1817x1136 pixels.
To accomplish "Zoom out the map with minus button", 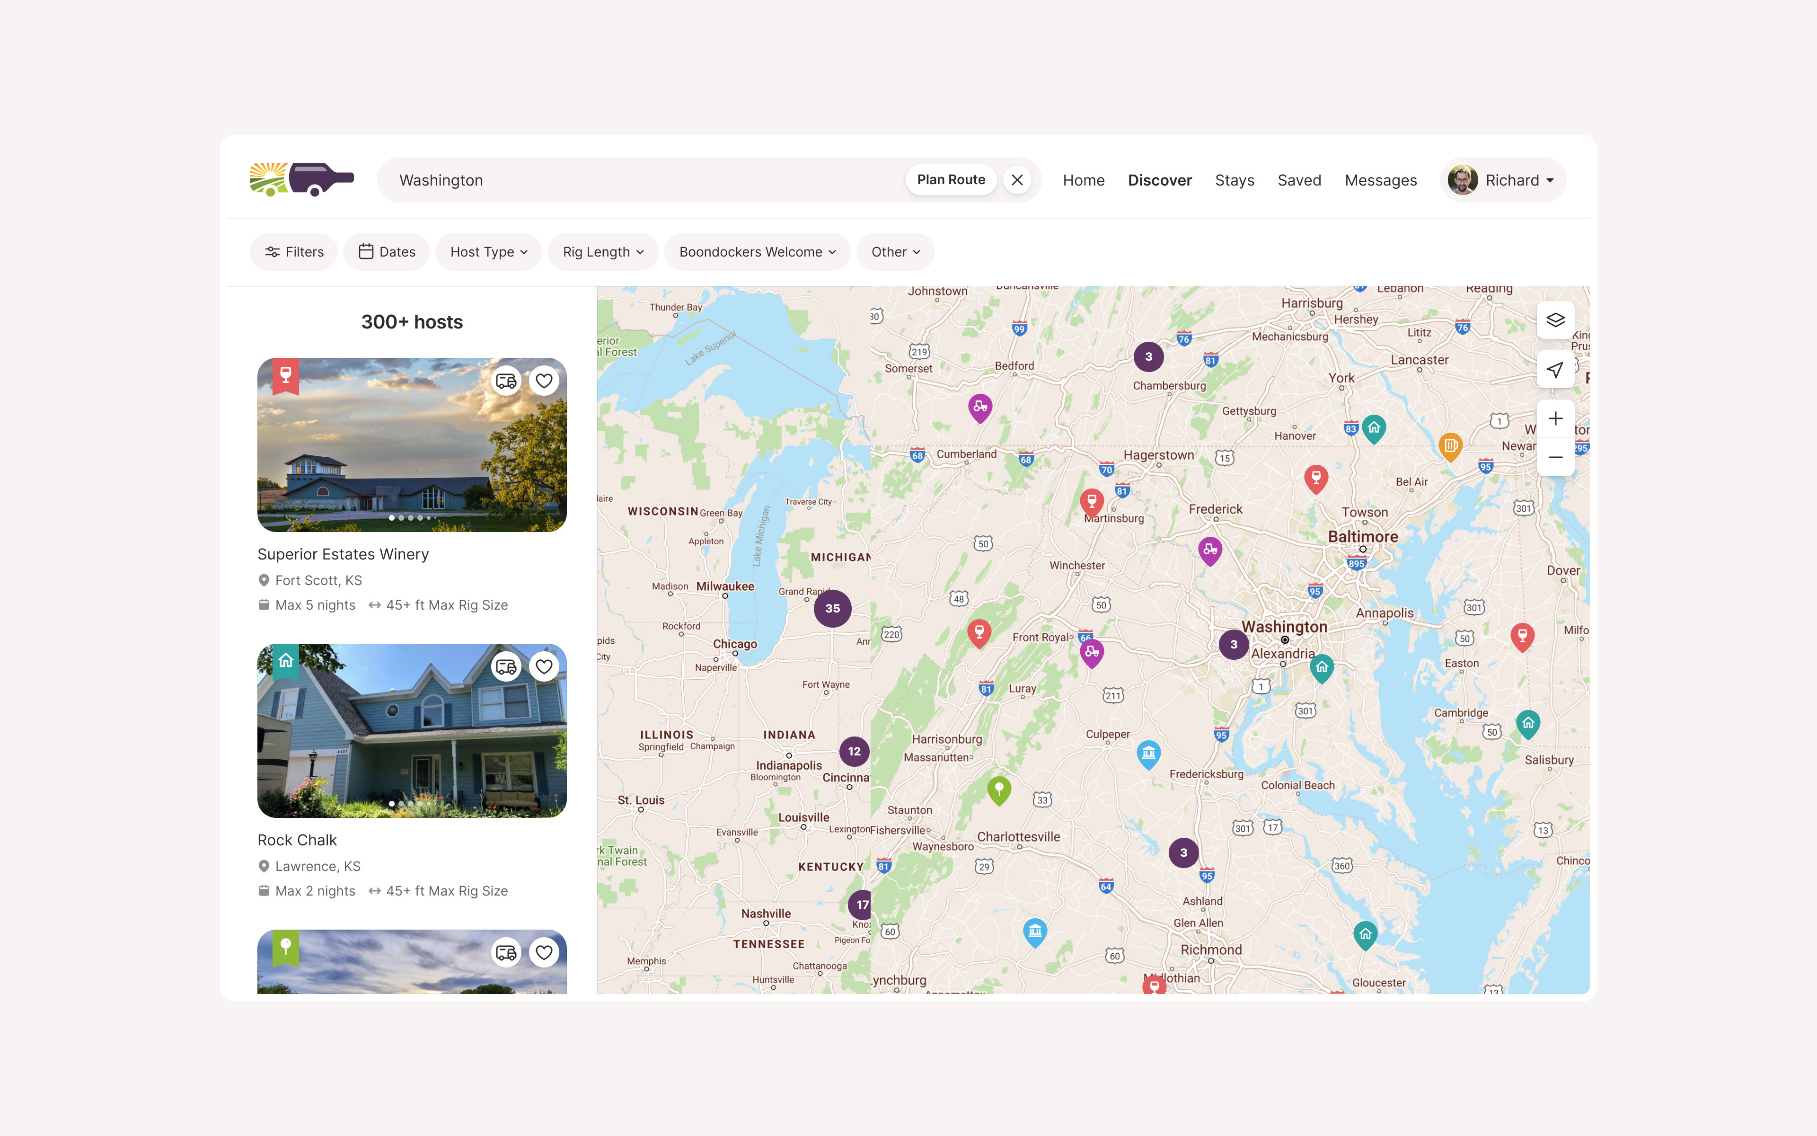I will point(1555,457).
